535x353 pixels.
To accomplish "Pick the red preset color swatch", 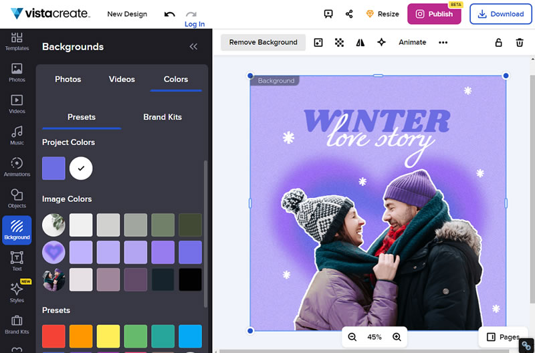I will tap(53, 336).
